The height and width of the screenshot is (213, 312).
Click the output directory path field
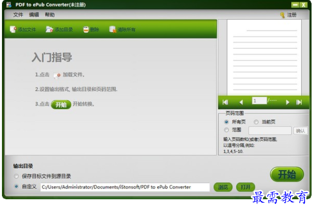coord(125,187)
